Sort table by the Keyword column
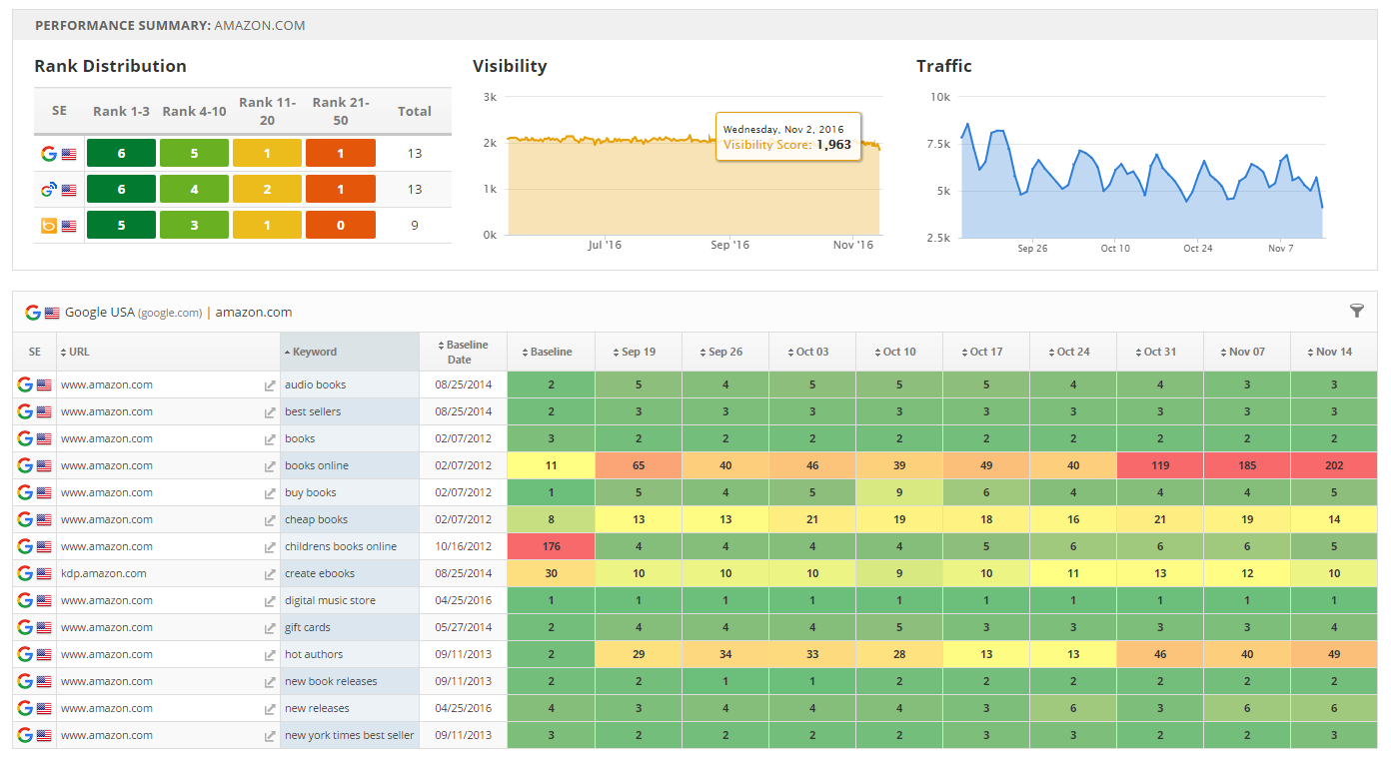Viewport: 1391px width, 760px height. click(315, 352)
